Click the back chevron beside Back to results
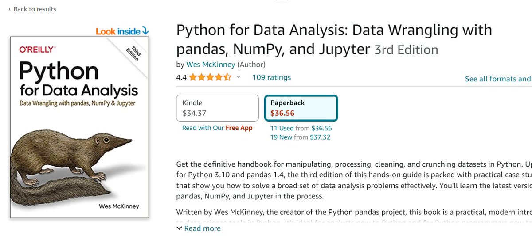The width and height of the screenshot is (532, 236). [10, 9]
